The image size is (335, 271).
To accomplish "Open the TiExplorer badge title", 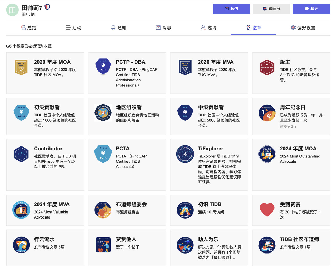I will pos(211,149).
